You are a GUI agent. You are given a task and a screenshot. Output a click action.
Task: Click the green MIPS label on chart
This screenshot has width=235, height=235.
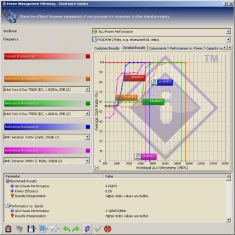coord(153,102)
